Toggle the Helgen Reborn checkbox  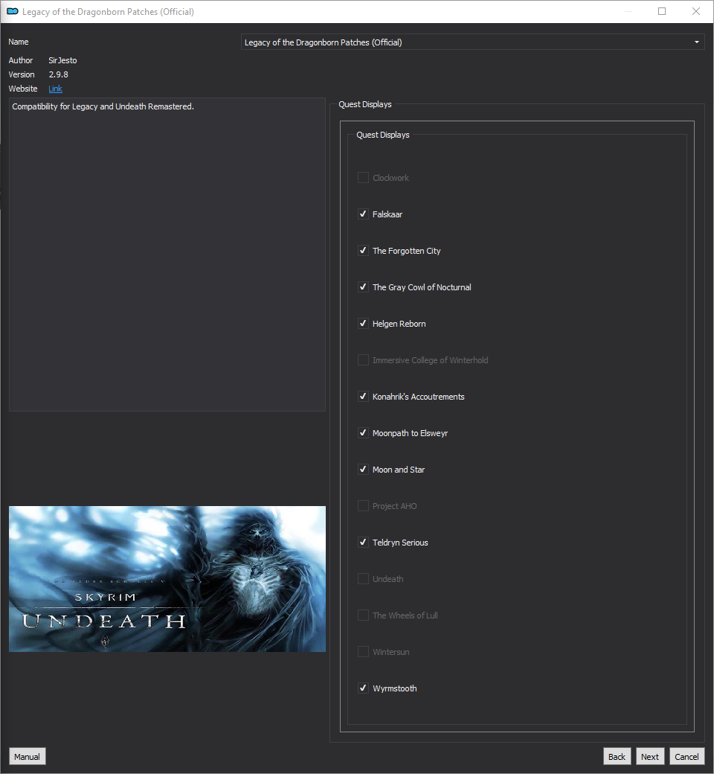pos(363,324)
